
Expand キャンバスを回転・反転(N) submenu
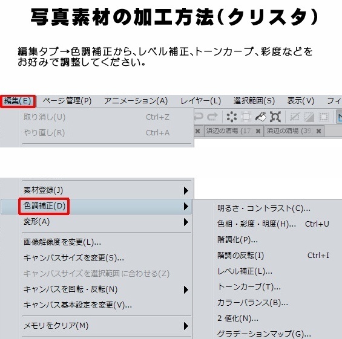point(97,289)
